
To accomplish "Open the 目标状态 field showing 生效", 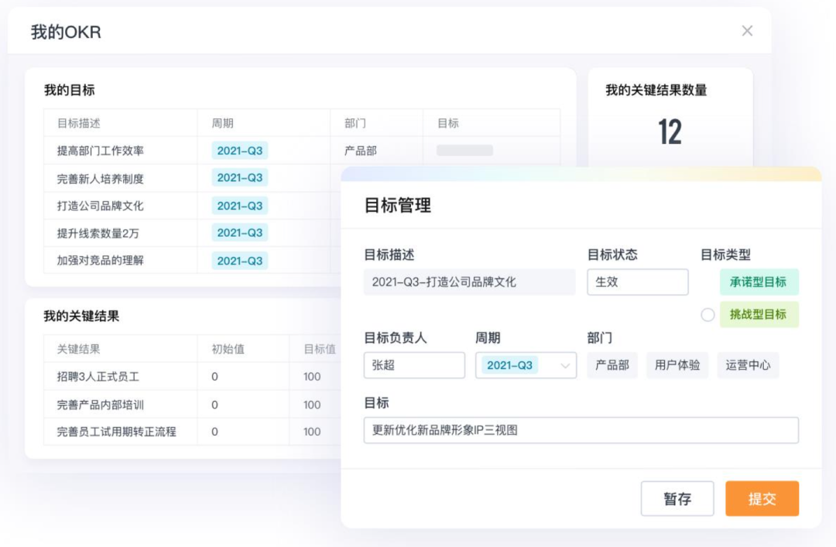I will (x=637, y=282).
